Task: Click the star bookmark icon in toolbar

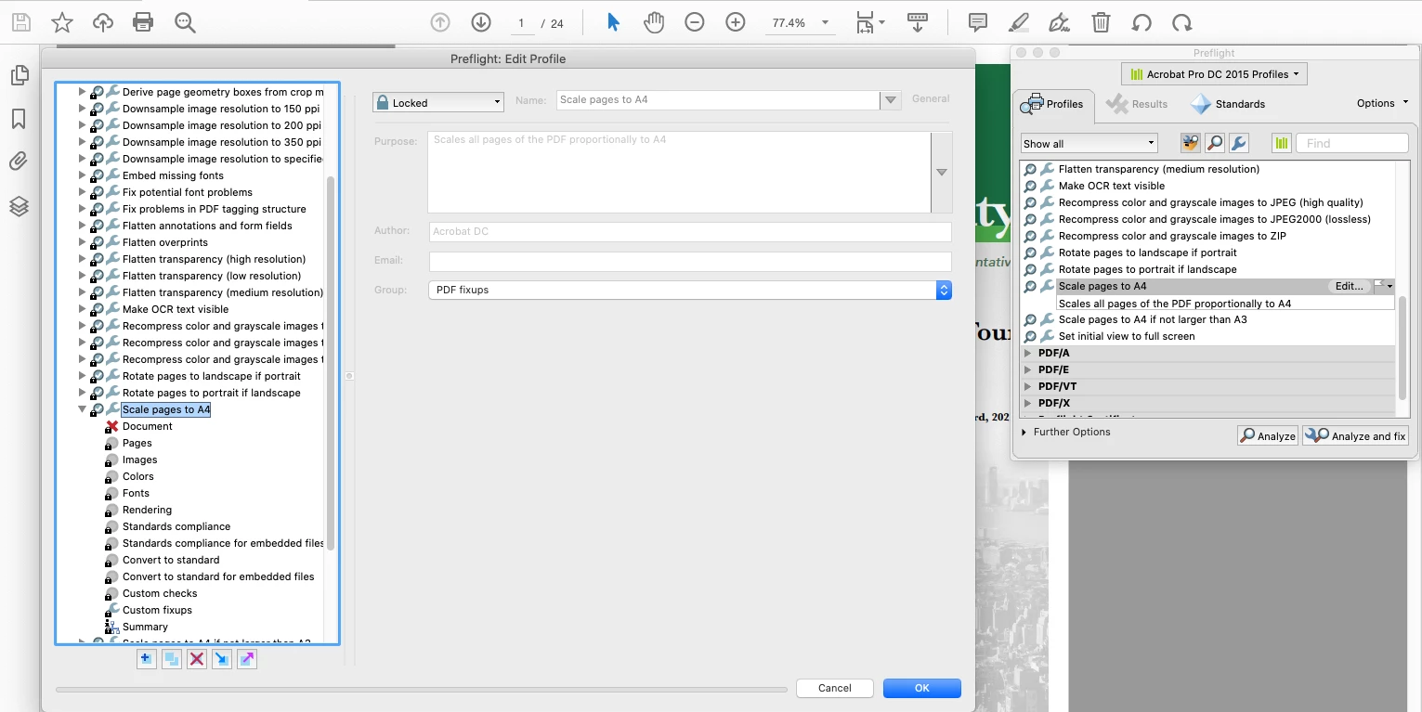Action: (61, 22)
